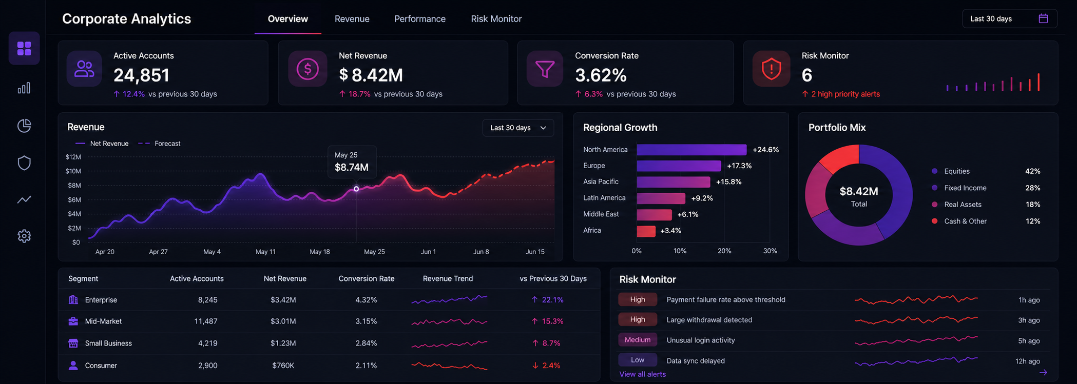The width and height of the screenshot is (1077, 384).
Task: Click the calendar icon beside Last 30 days
Action: click(1043, 18)
